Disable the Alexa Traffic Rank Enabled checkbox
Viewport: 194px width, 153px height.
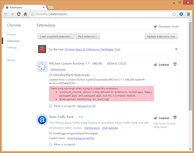(x=156, y=118)
